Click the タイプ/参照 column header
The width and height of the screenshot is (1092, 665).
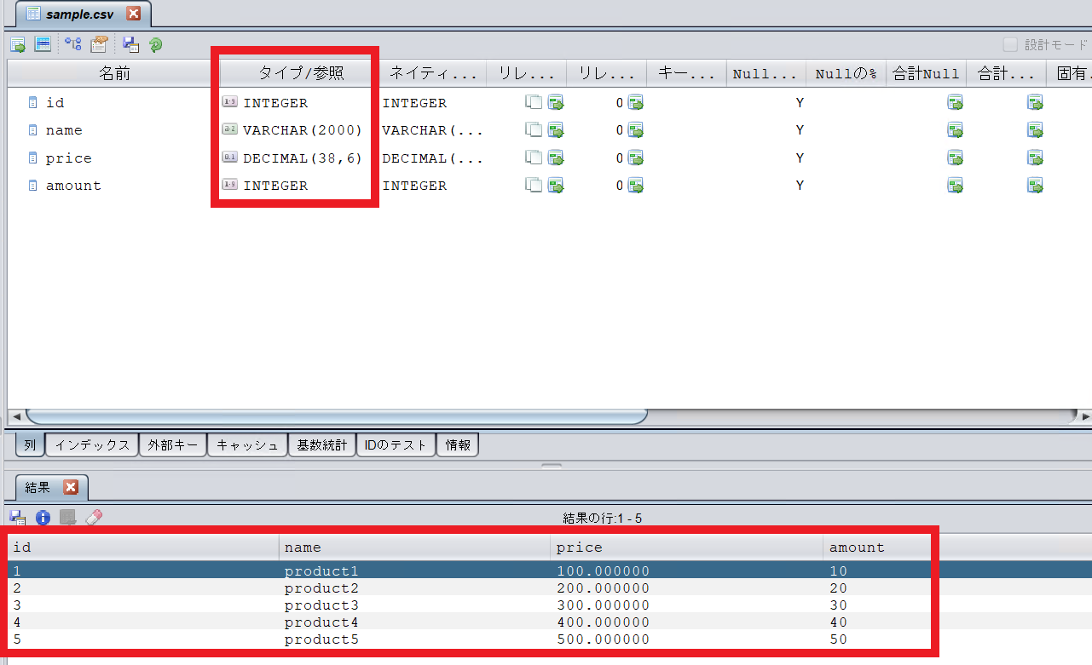pyautogui.click(x=300, y=74)
